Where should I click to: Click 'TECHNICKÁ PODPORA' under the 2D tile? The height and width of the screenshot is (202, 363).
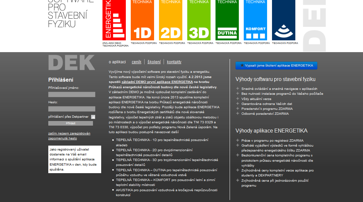pyautogui.click(x=172, y=43)
